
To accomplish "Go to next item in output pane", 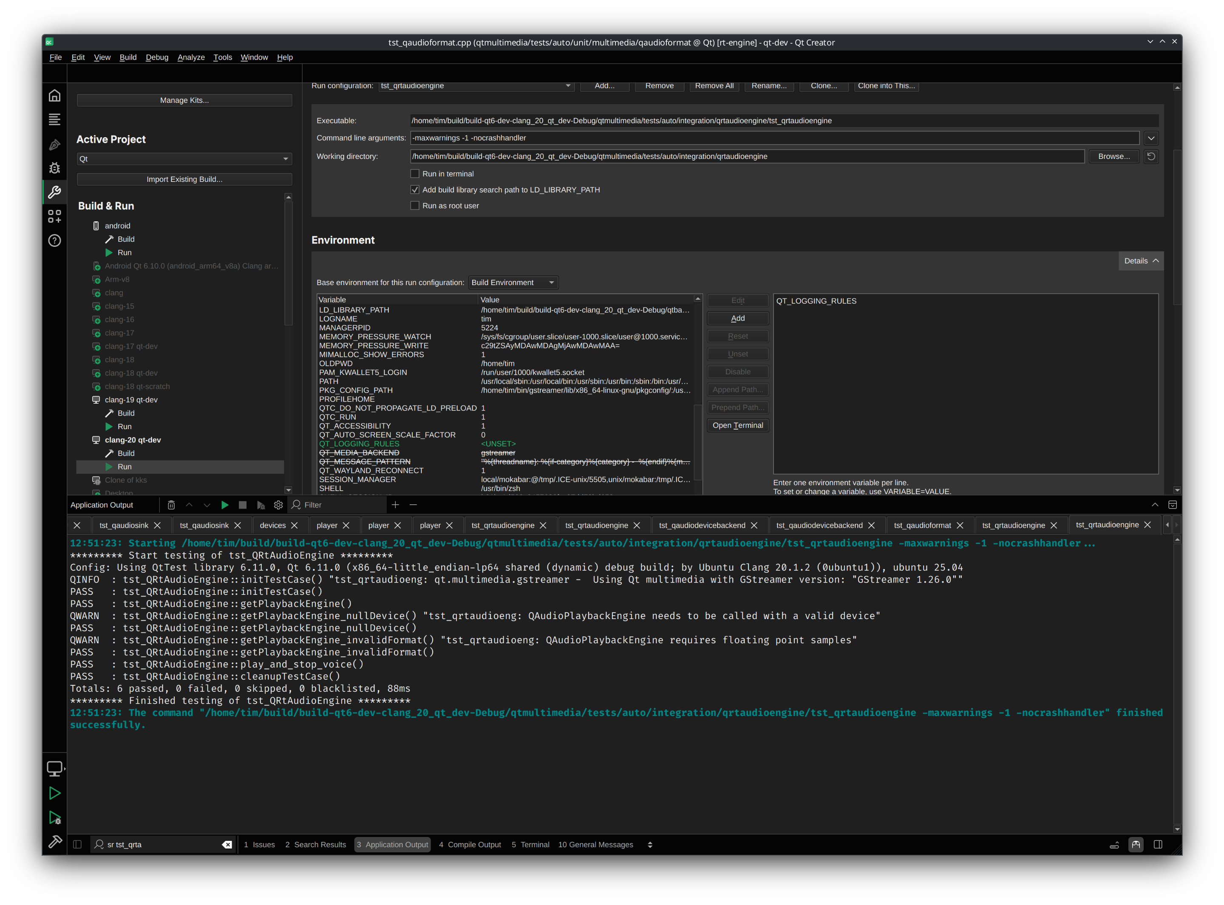I will coord(207,505).
